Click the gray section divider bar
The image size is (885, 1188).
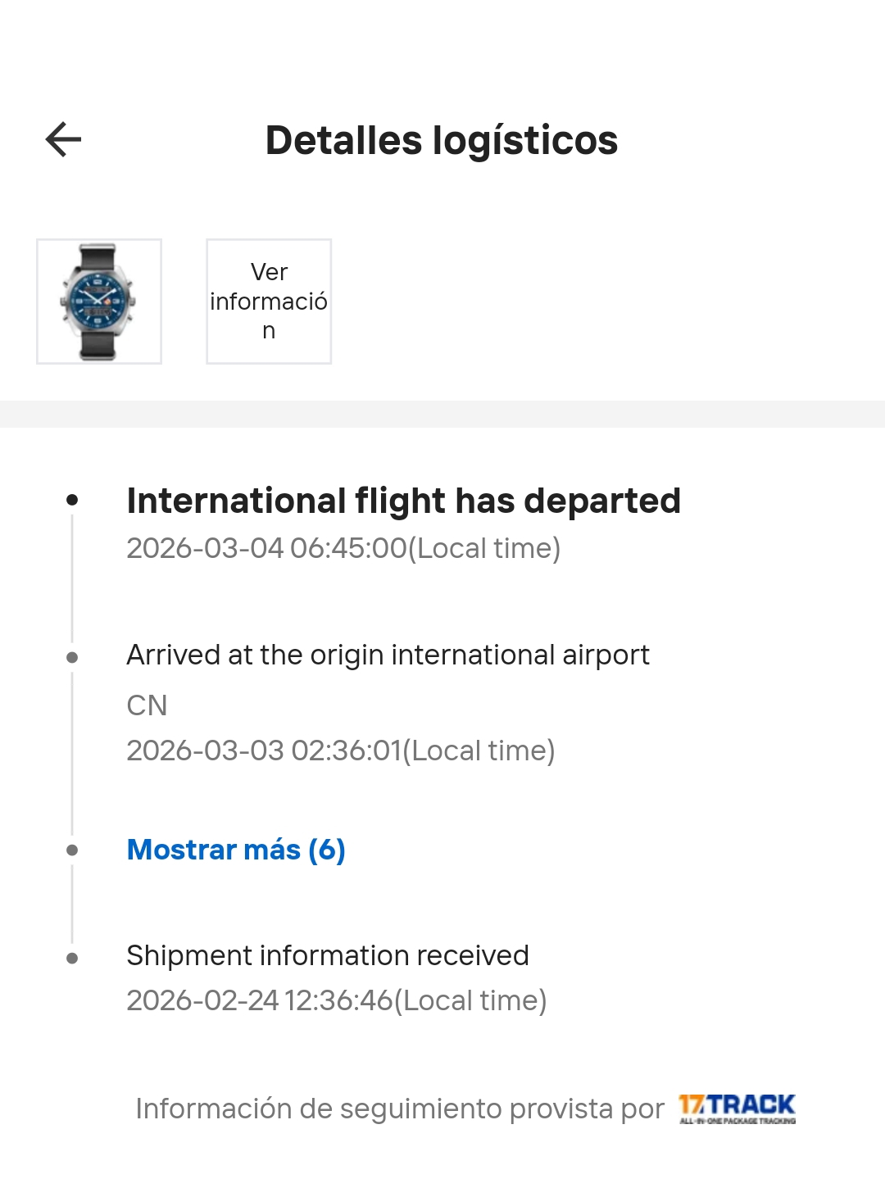point(442,414)
